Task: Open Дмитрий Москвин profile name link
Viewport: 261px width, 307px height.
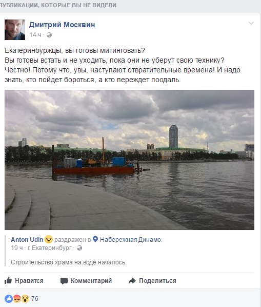Action: tap(62, 25)
